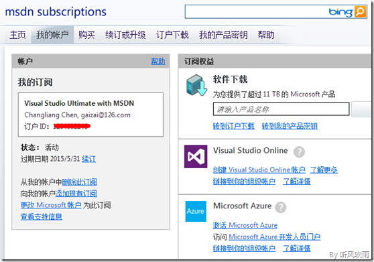The width and height of the screenshot is (374, 262).
Task: Click 了解更多 link under Visual Studio Online
Action: 324,170
